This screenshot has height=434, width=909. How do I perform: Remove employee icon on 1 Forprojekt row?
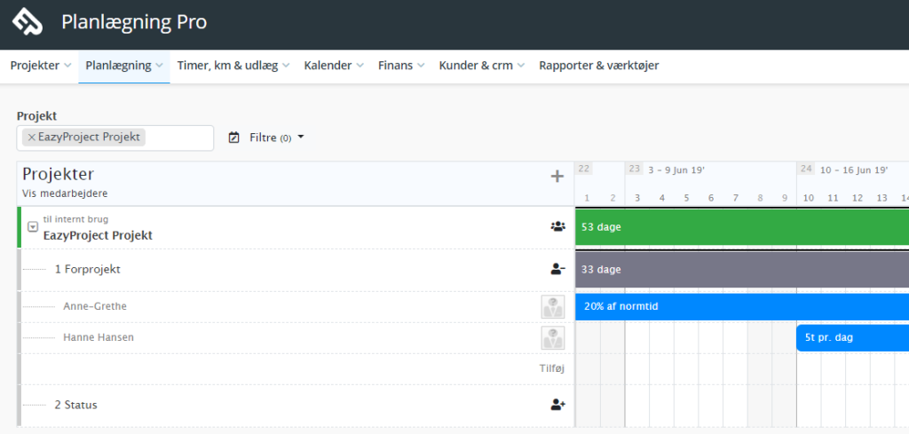pos(557,270)
